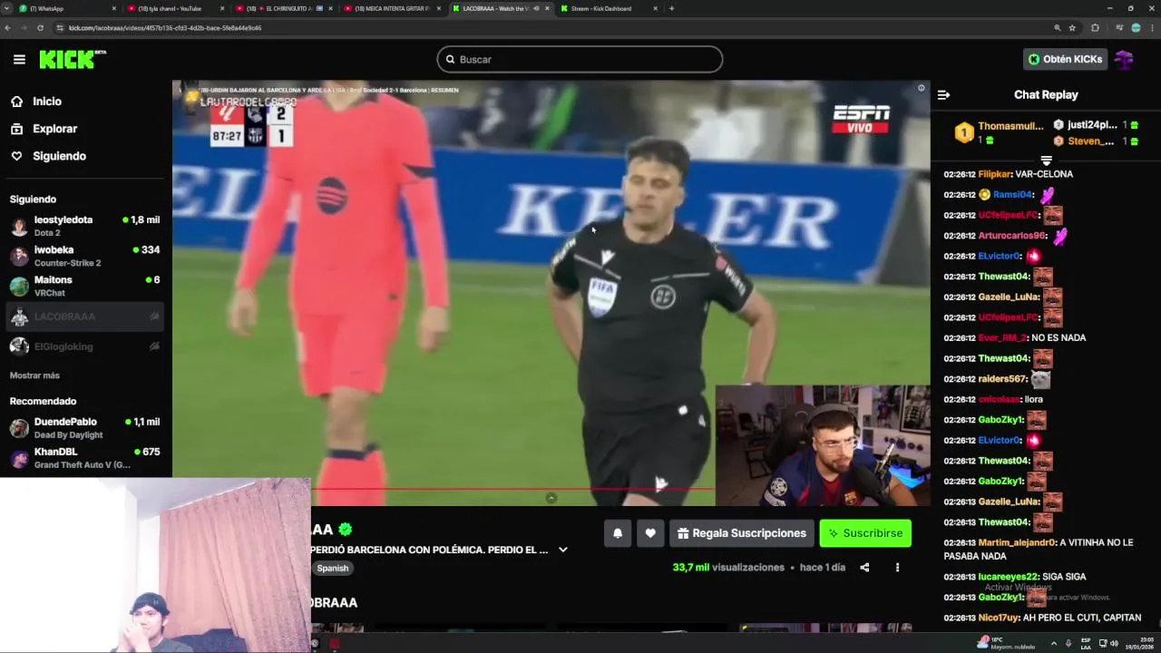Click the browser back arrow

[8, 28]
